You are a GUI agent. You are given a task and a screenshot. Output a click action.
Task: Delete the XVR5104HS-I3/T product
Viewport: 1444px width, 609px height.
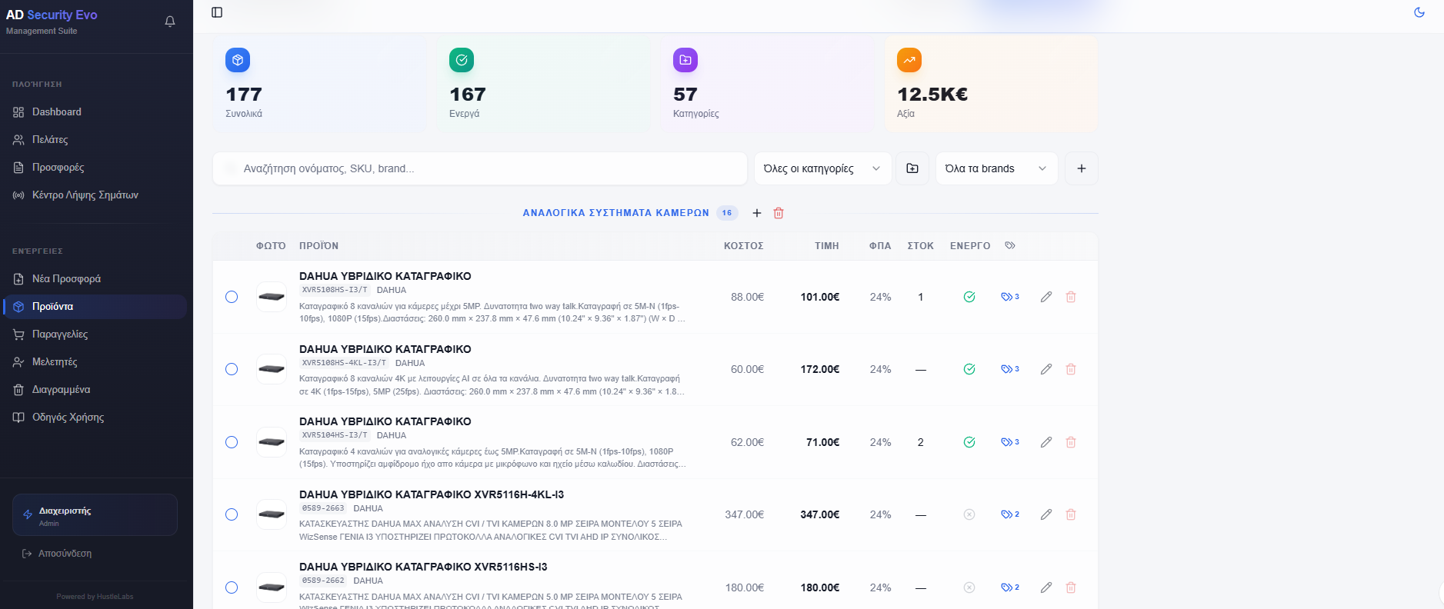coord(1071,442)
